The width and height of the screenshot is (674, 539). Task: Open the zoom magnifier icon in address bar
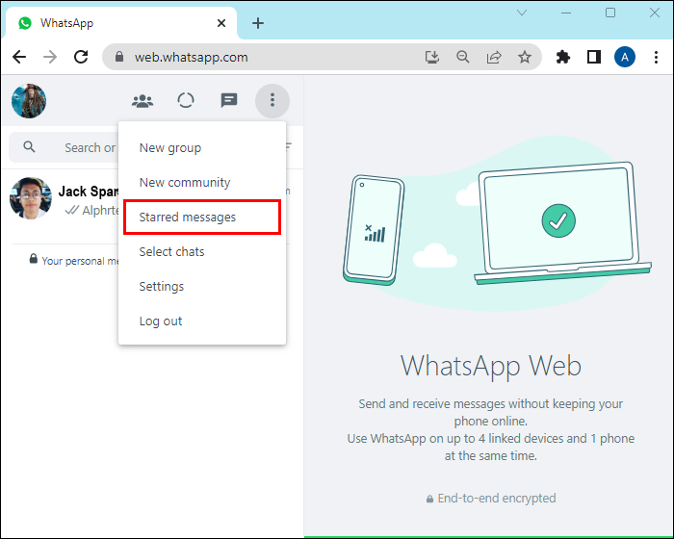pos(463,57)
